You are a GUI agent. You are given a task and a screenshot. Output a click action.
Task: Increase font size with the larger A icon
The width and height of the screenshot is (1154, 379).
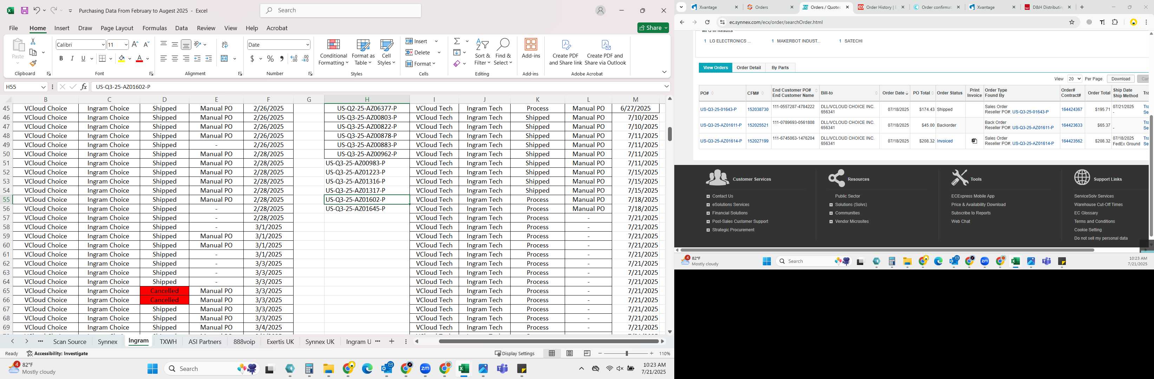coord(135,44)
